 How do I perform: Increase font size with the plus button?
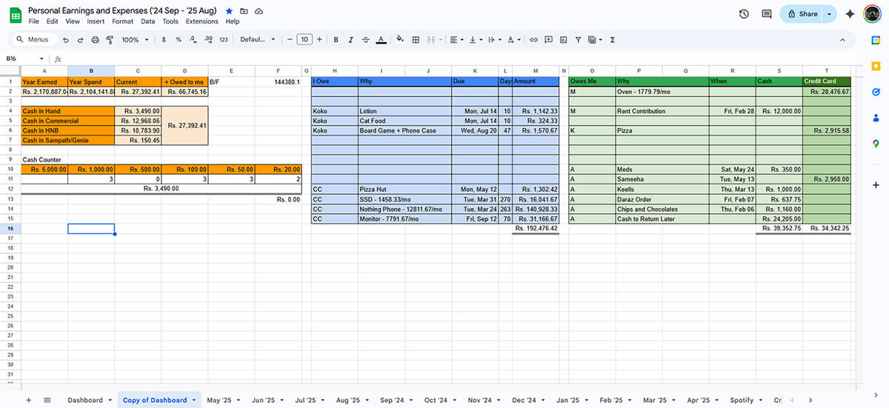[319, 39]
